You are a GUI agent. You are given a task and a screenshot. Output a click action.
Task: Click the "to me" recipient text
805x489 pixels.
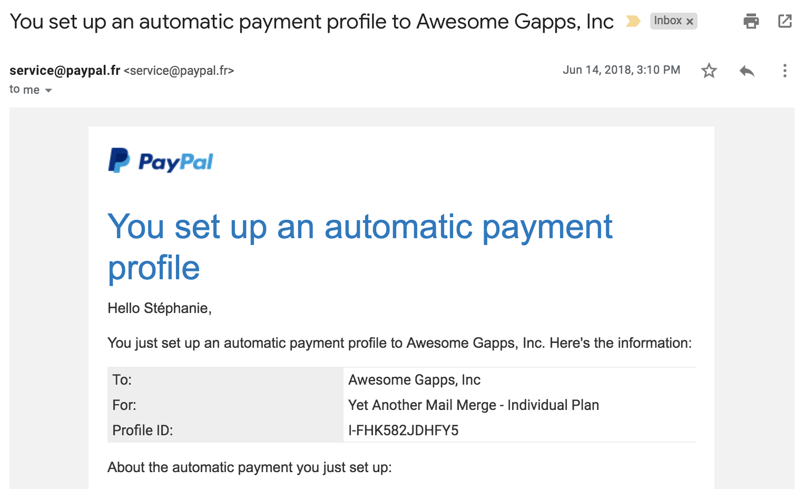24,90
